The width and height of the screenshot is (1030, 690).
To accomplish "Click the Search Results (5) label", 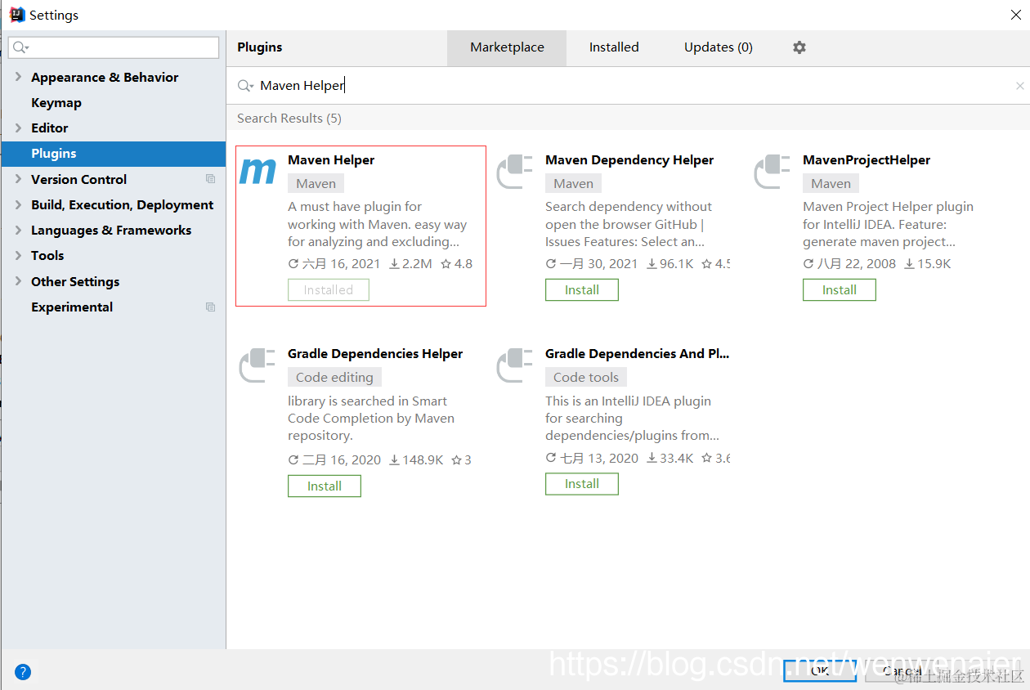I will pyautogui.click(x=289, y=119).
